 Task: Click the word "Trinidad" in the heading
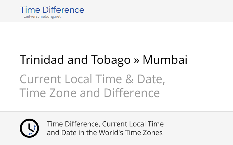pos(42,60)
